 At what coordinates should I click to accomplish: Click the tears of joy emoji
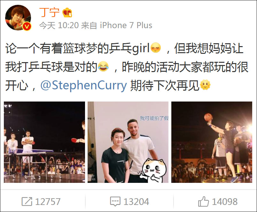click(x=103, y=66)
